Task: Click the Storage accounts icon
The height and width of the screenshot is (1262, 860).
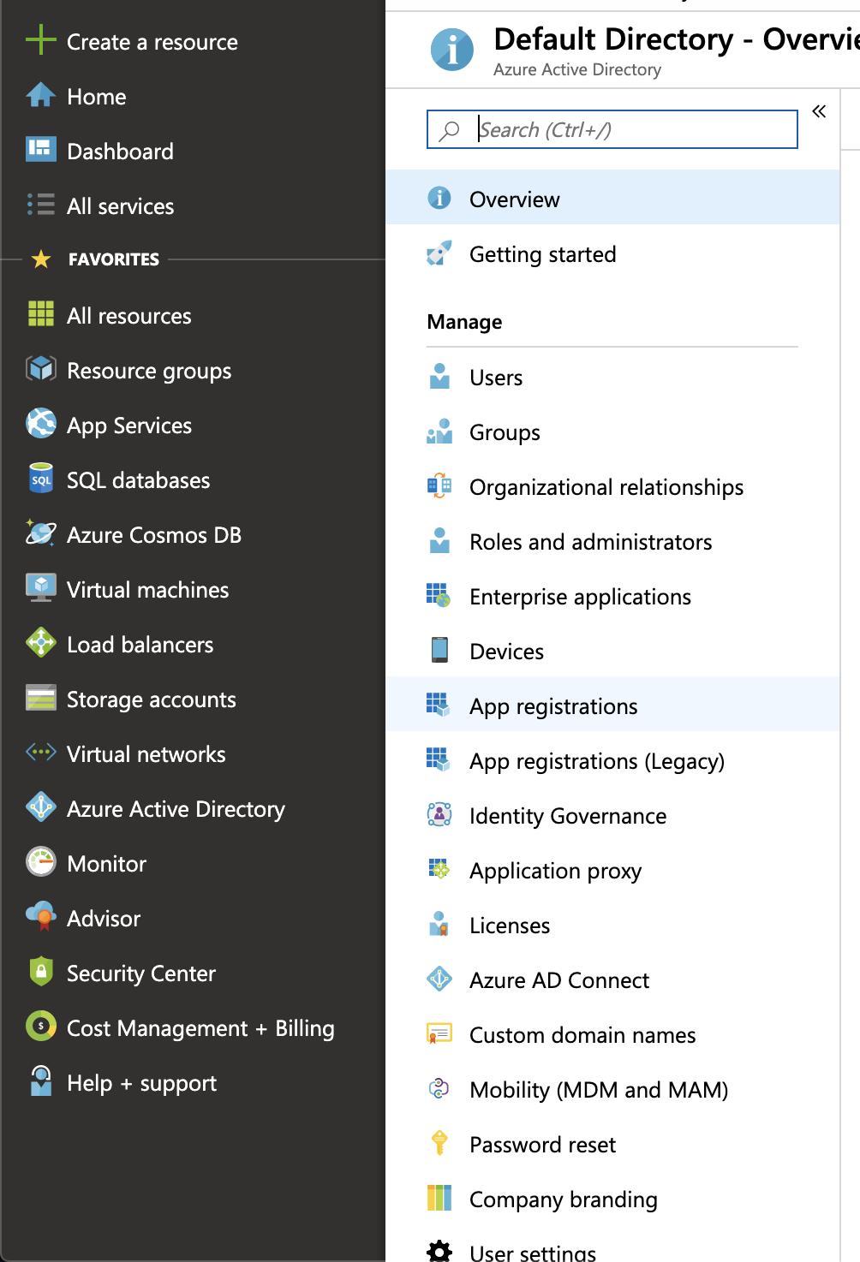Action: [40, 698]
